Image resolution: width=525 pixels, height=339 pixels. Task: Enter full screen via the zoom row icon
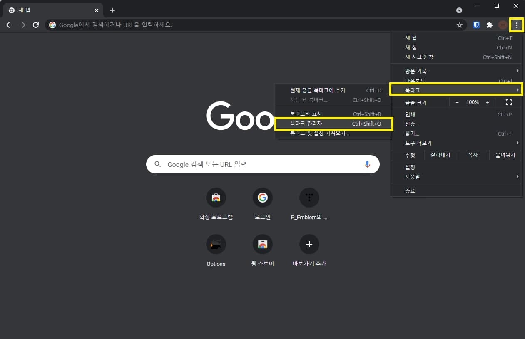click(508, 102)
